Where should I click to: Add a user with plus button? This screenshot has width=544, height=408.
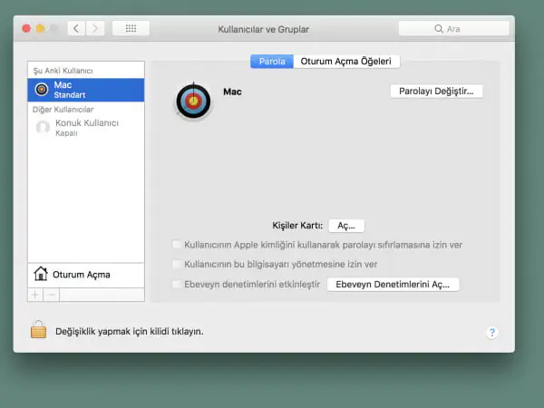click(x=35, y=295)
